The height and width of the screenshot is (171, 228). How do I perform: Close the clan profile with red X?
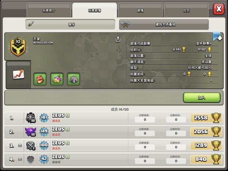[x=219, y=9]
